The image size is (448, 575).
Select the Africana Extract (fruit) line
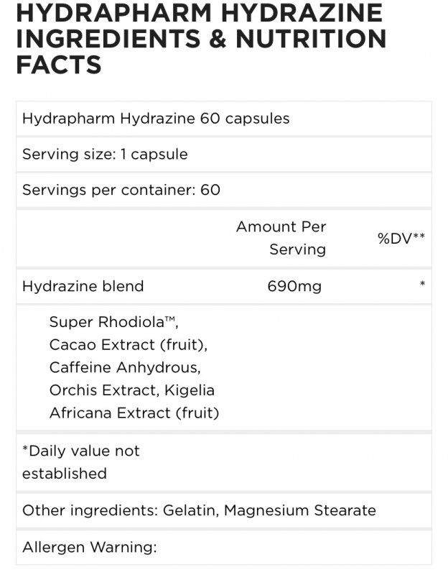(134, 413)
